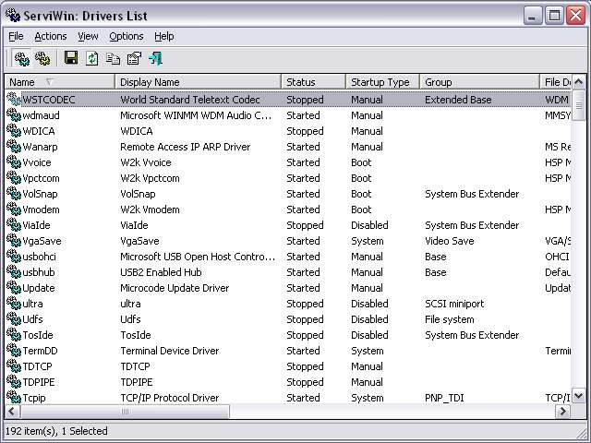Image resolution: width=591 pixels, height=443 pixels.
Task: Click the Copy toolbar icon
Action: [114, 58]
